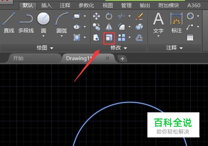Open dropdown beside Hatch tool

point(85,37)
